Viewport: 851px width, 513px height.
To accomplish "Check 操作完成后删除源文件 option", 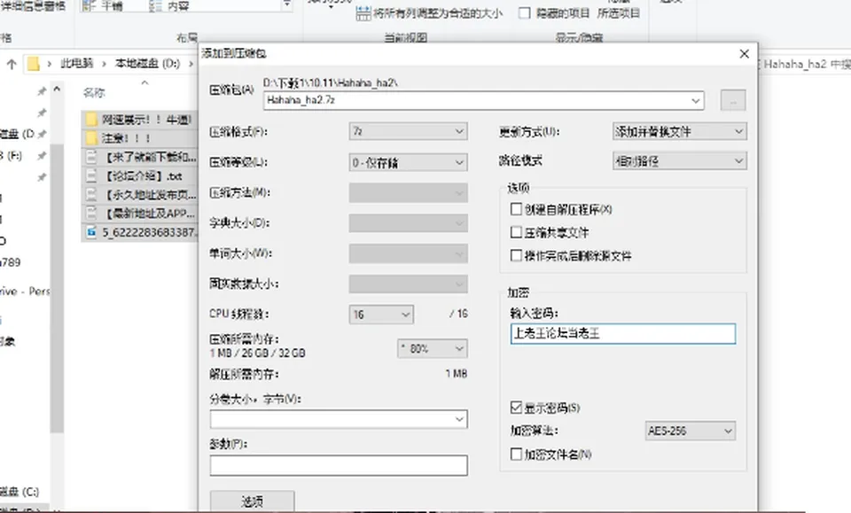I will coord(516,255).
